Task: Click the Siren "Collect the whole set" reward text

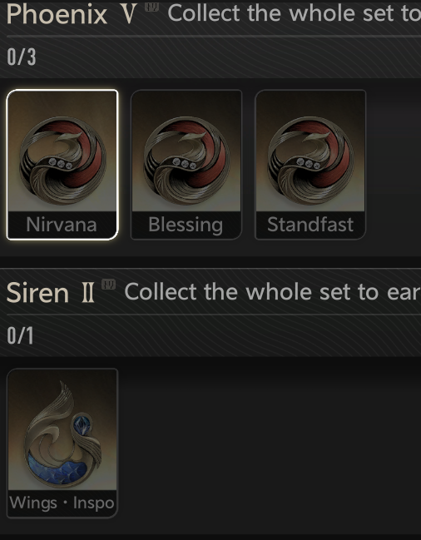Action: point(272,292)
